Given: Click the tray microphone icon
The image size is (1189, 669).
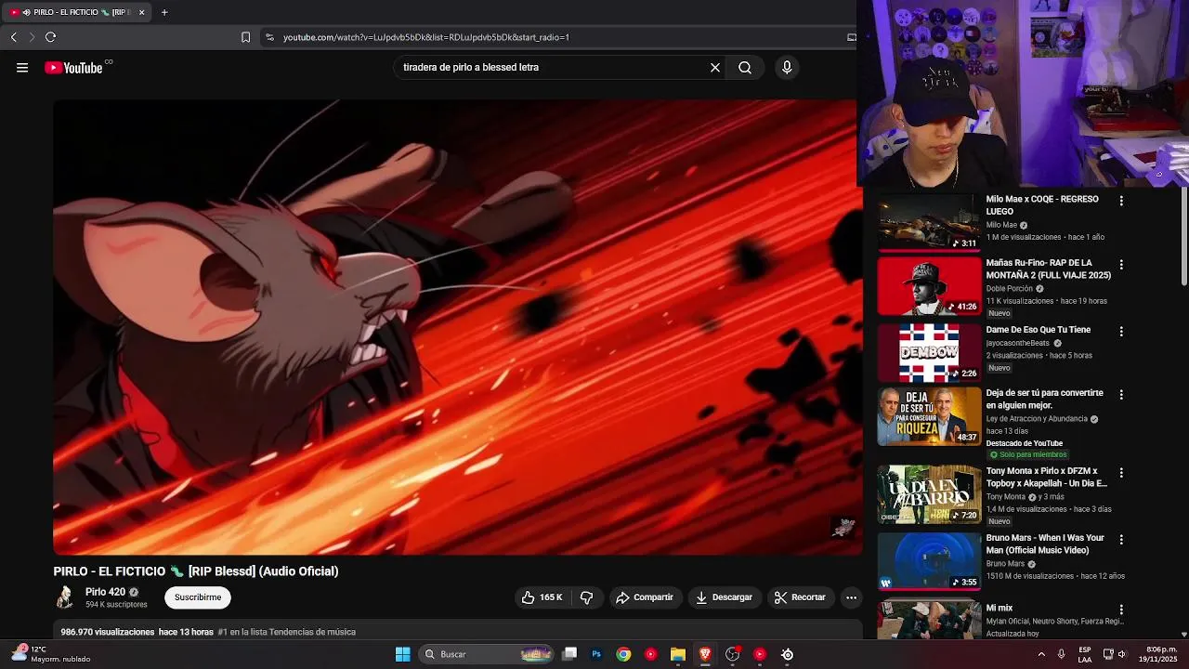Looking at the screenshot, I should tap(1061, 654).
